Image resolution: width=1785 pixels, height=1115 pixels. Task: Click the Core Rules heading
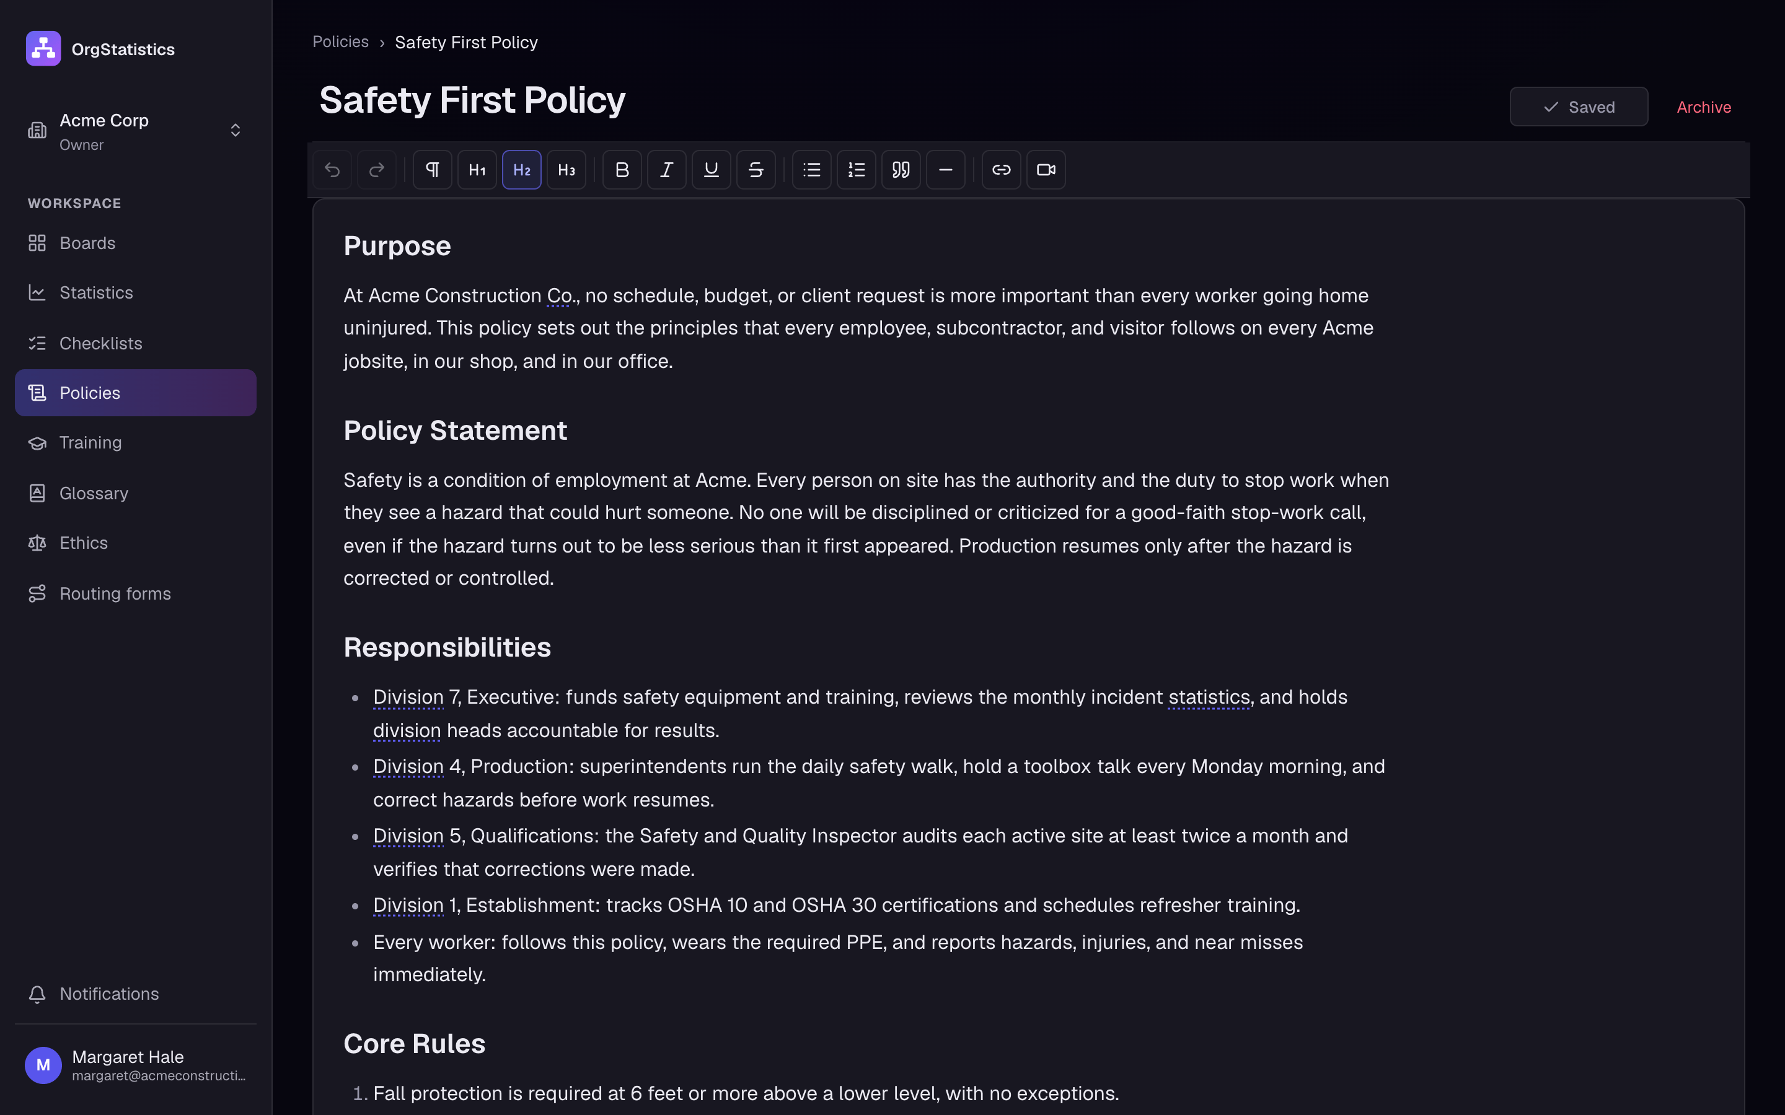coord(415,1044)
